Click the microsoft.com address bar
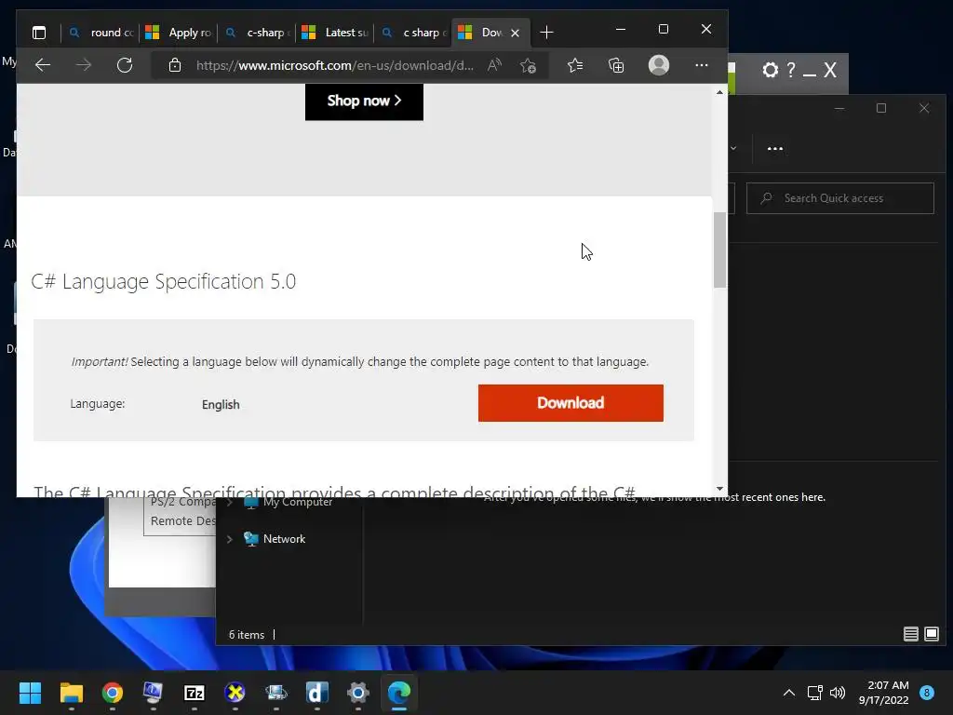This screenshot has width=953, height=715. click(334, 65)
